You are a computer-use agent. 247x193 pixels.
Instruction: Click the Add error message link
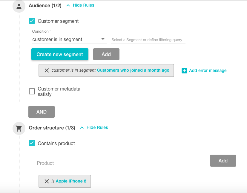[208, 70]
